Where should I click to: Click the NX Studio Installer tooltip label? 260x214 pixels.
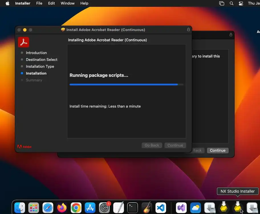coord(237,191)
